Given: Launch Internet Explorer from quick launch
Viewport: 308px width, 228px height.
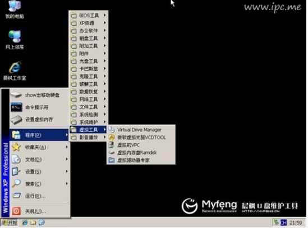Looking at the screenshot, I should pyautogui.click(x=25, y=223).
